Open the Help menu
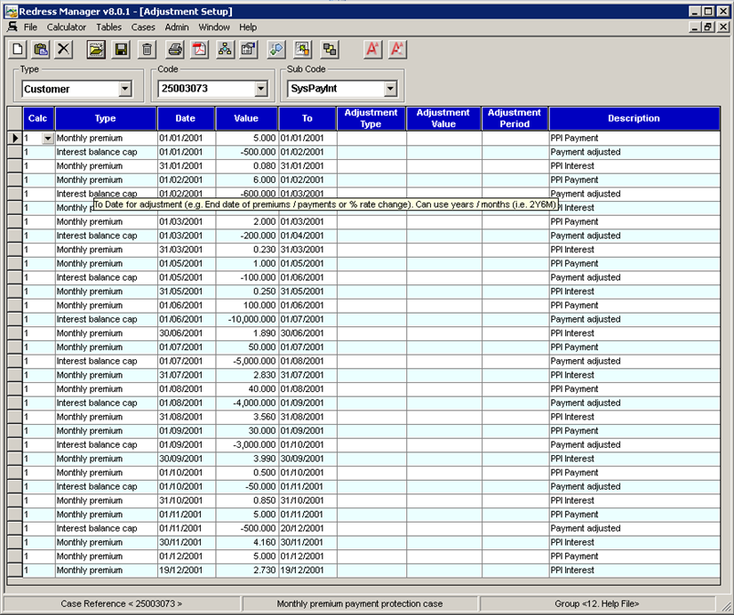The height and width of the screenshot is (615, 734). click(248, 28)
